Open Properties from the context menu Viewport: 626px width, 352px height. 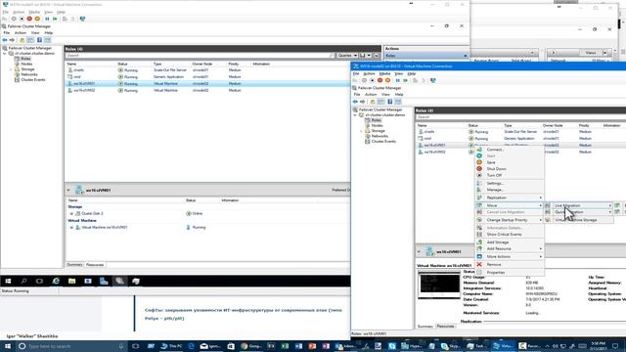point(496,272)
